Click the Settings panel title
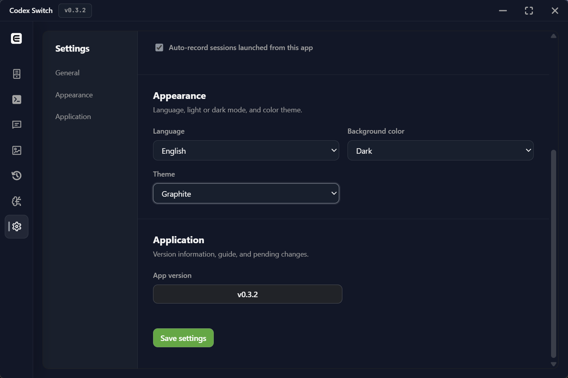This screenshot has width=568, height=378. click(x=73, y=48)
